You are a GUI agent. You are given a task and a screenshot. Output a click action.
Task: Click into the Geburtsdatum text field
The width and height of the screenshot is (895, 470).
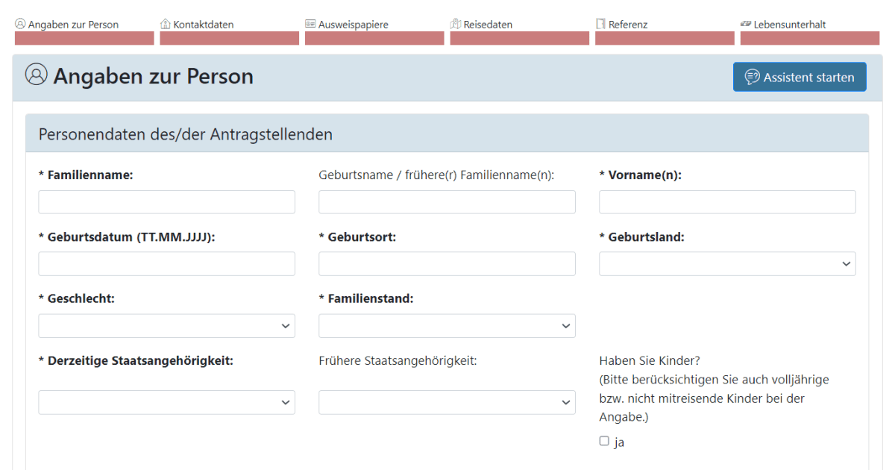tap(166, 264)
